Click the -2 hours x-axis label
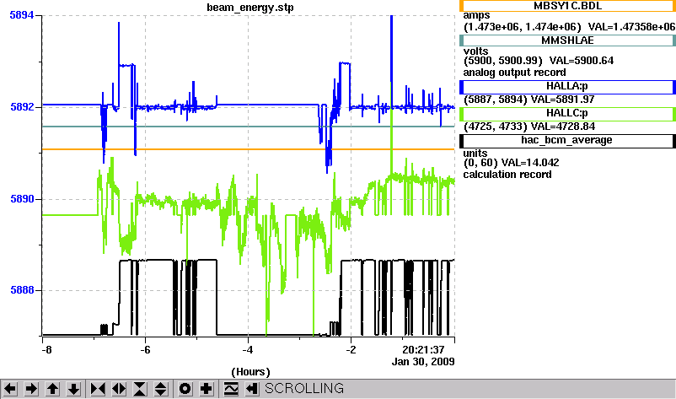 point(351,350)
